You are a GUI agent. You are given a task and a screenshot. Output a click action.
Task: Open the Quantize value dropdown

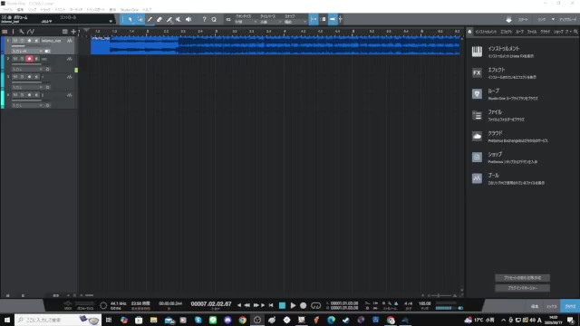click(246, 22)
